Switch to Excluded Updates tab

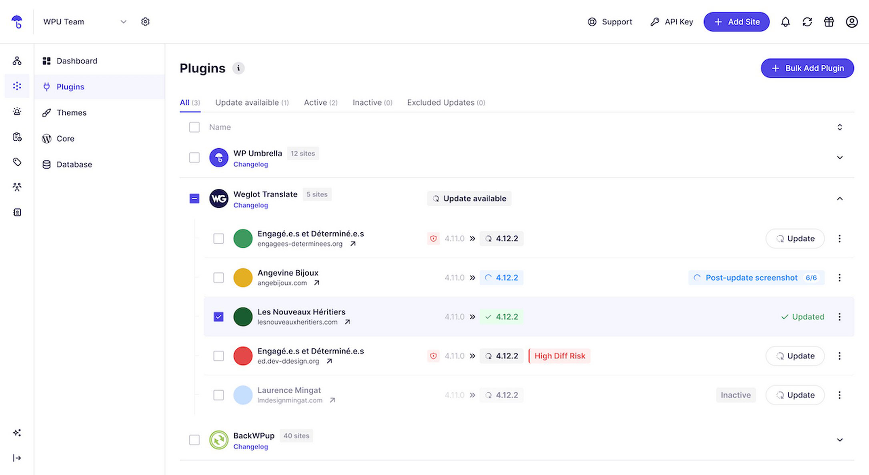coord(446,103)
